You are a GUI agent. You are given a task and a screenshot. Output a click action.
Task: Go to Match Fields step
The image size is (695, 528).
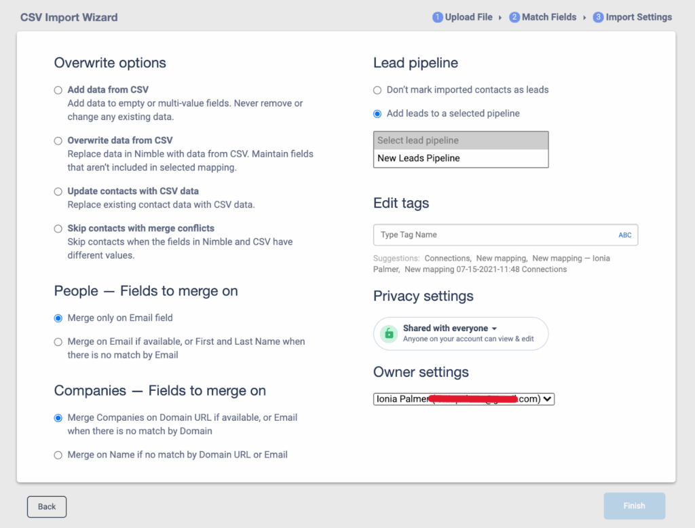pos(548,18)
